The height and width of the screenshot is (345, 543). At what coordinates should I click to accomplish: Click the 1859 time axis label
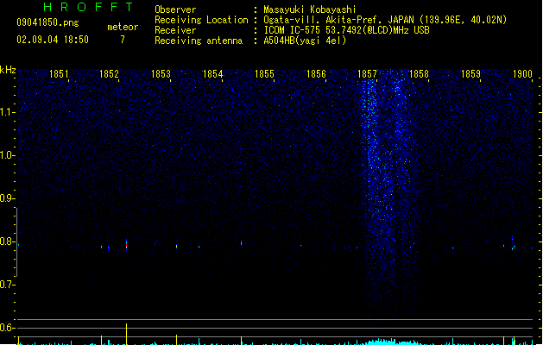(x=471, y=74)
